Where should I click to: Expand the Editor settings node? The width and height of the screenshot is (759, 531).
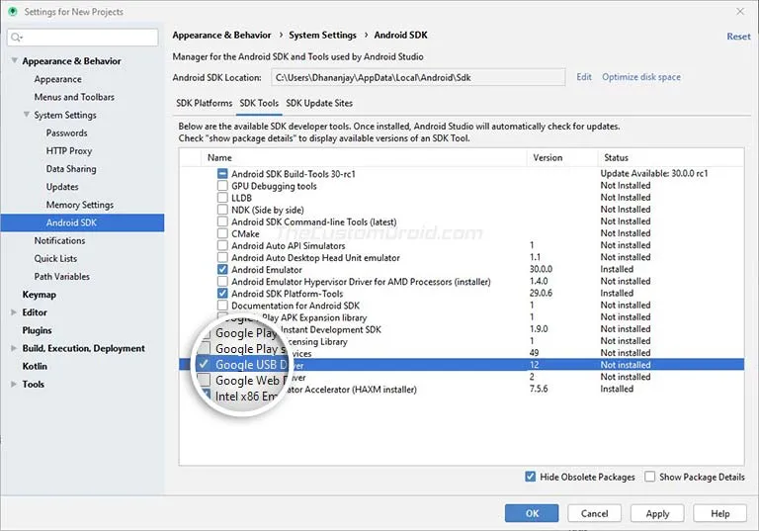(x=14, y=312)
